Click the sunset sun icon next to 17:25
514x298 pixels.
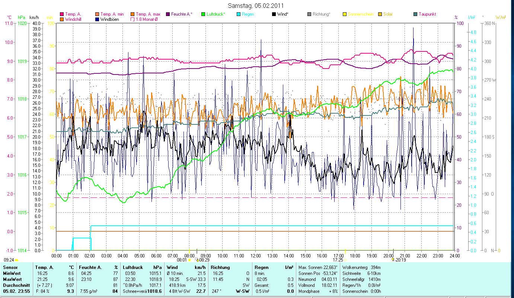pos(345,260)
